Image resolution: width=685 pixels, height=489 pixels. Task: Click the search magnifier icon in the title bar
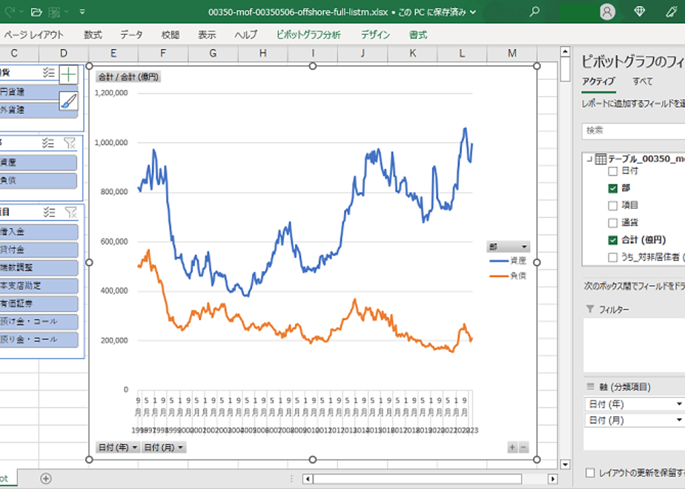pos(535,12)
